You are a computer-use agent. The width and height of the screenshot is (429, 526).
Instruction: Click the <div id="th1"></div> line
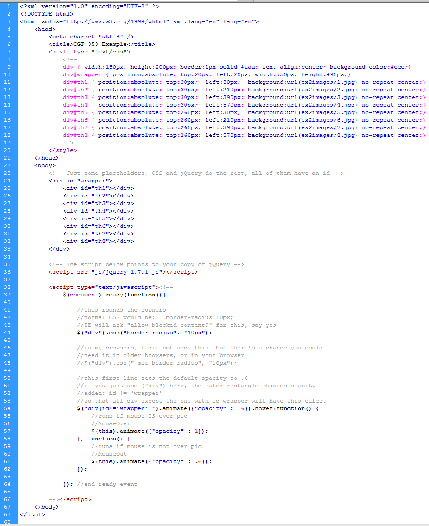98,188
